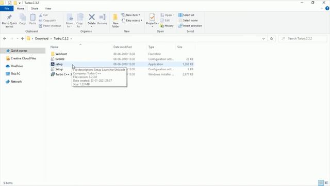Open Quick Access Toolbar customize dropdown

(x=20, y=3)
